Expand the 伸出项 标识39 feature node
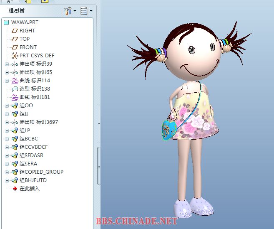The height and width of the screenshot is (229, 274). (x=7, y=64)
